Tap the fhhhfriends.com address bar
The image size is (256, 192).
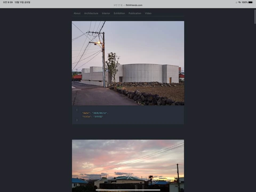[x=128, y=5]
